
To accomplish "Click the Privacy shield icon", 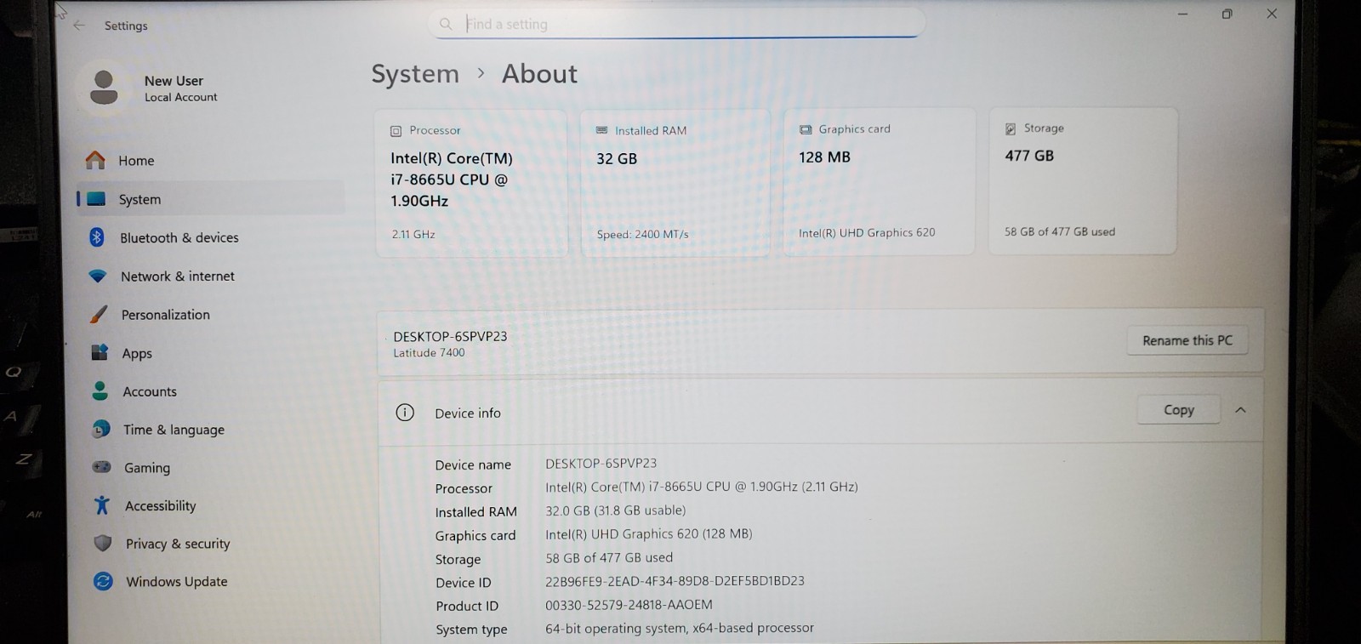I will pos(103,543).
